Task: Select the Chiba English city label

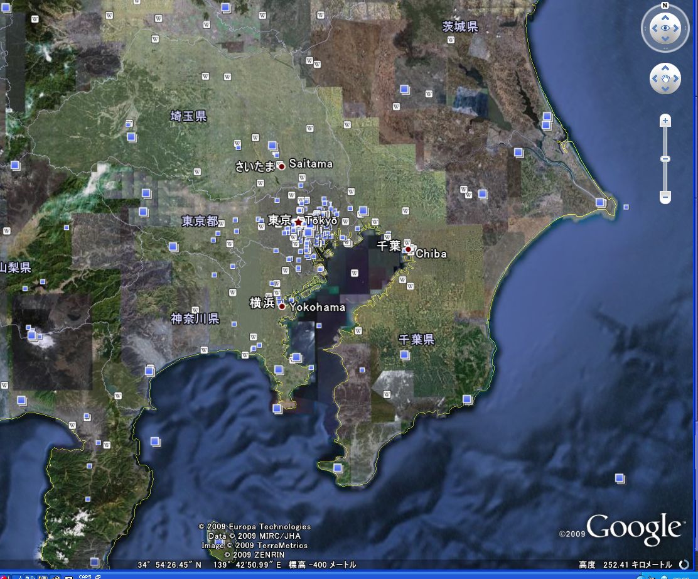Action: click(431, 254)
